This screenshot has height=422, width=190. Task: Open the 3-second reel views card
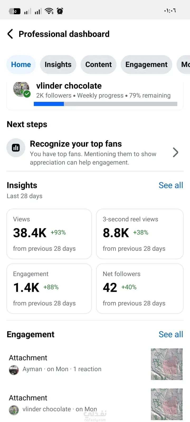pyautogui.click(x=140, y=234)
